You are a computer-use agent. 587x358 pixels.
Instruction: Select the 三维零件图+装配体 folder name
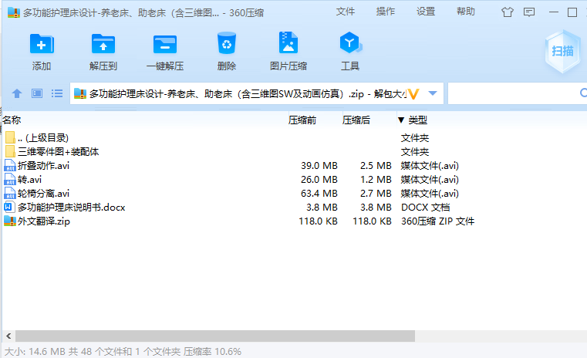pos(59,152)
